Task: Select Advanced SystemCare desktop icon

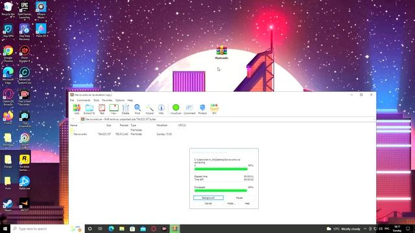Action: pyautogui.click(x=25, y=75)
